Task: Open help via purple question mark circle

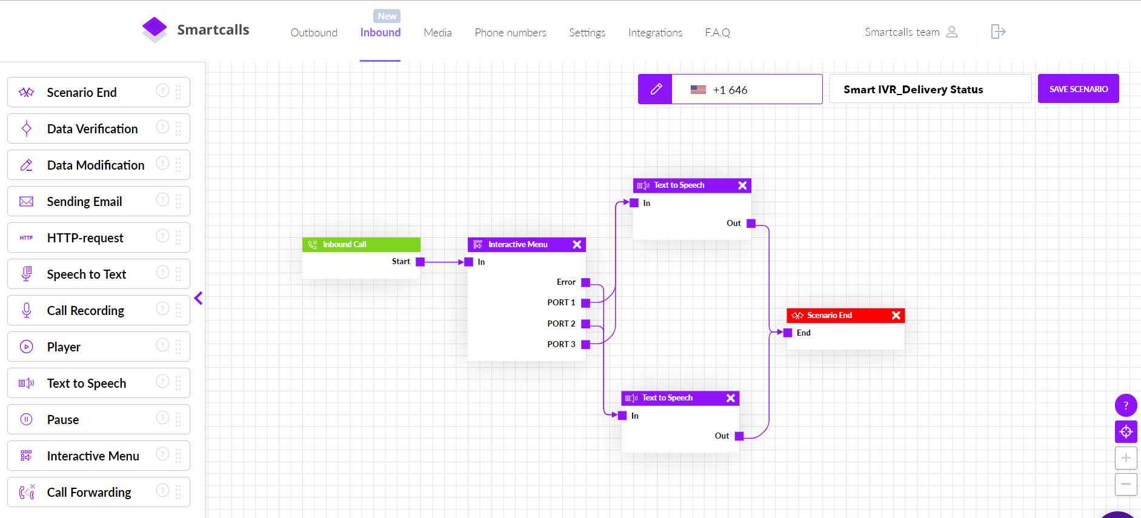Action: point(1125,405)
